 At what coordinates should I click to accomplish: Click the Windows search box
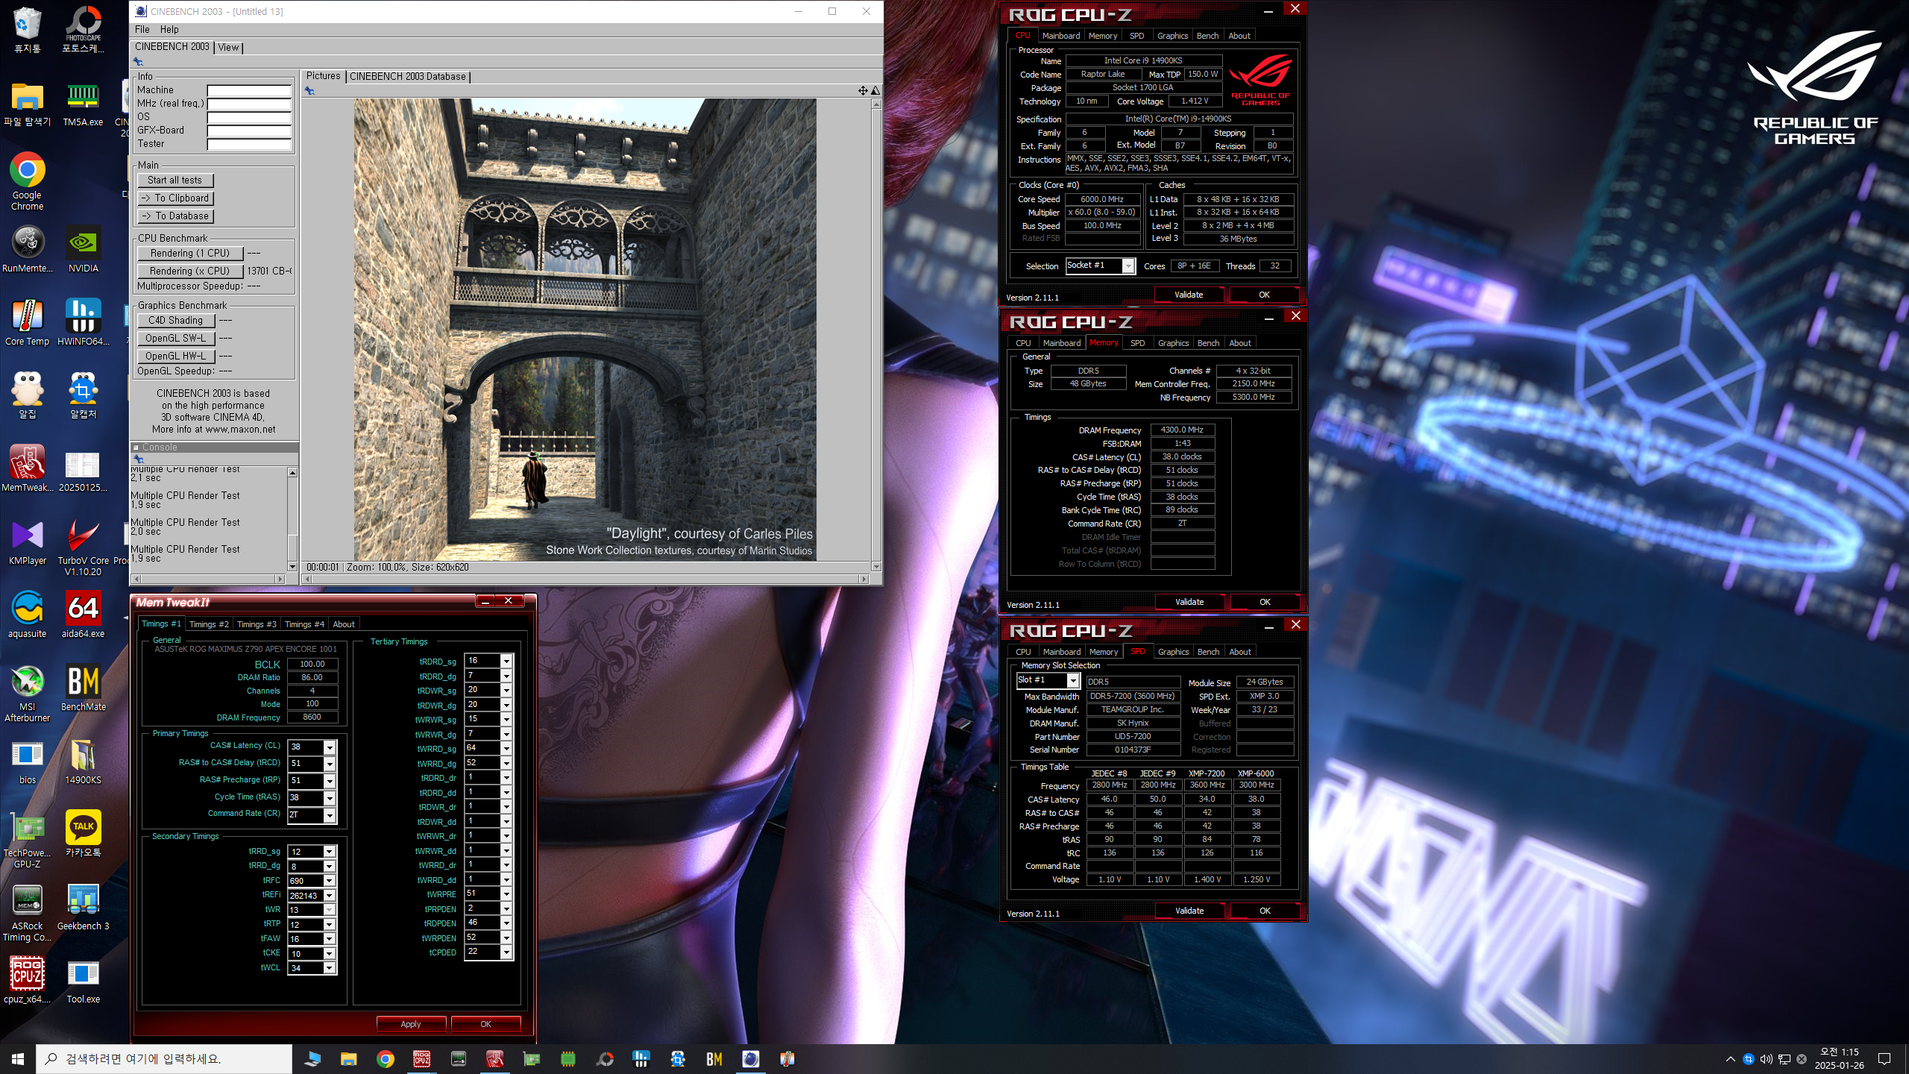164,1058
